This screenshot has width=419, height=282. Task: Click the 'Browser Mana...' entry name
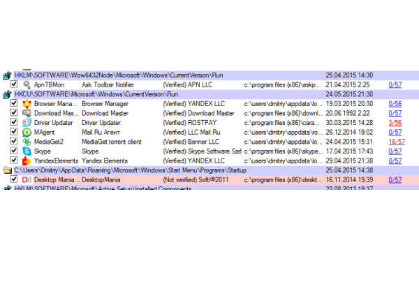coord(56,104)
